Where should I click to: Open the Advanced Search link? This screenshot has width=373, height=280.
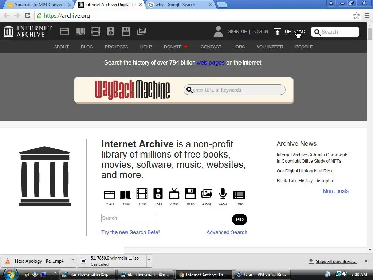coord(227,232)
